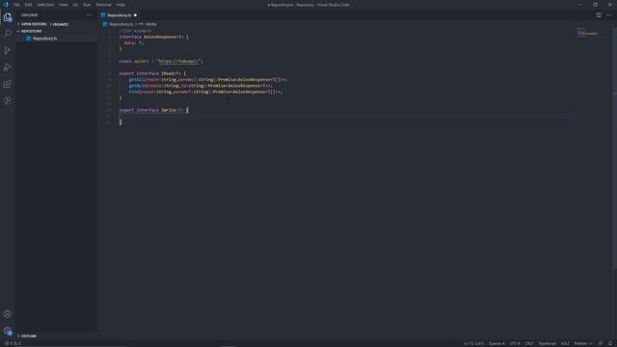
Task: Open editor more actions ellipsis at top right
Action: click(609, 15)
